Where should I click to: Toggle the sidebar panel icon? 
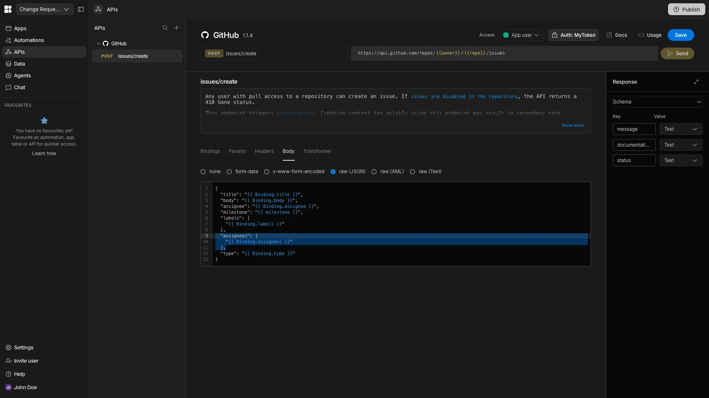coord(81,9)
